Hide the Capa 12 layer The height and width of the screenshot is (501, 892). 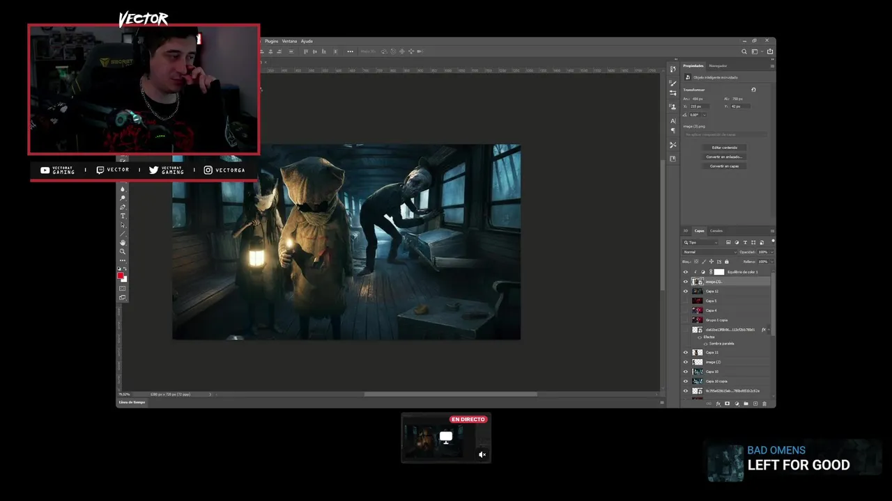[x=686, y=292]
